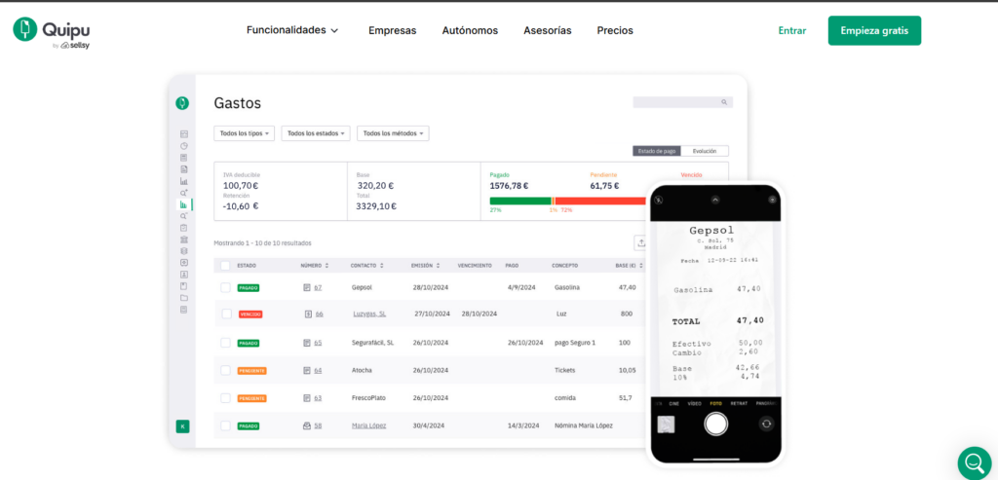Click the Entrar login link

[x=791, y=30]
